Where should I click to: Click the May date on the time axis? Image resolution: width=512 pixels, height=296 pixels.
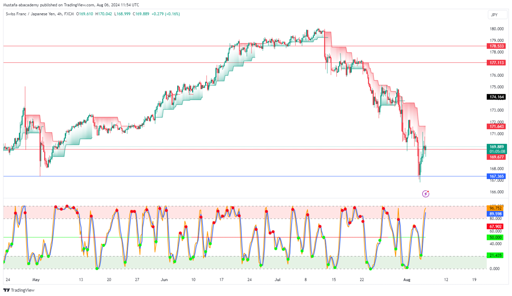[36, 280]
